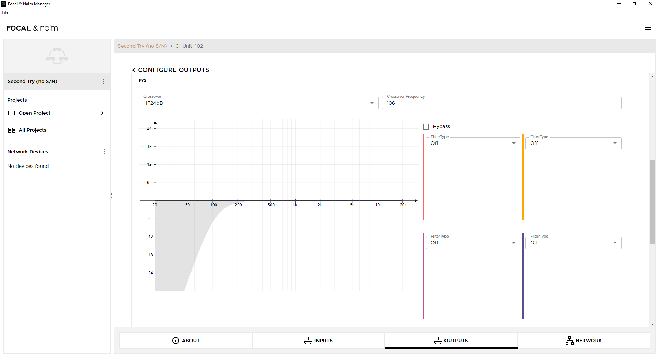The image size is (659, 357).
Task: Click the back arrow beside Configure Outputs
Action: pyautogui.click(x=134, y=70)
